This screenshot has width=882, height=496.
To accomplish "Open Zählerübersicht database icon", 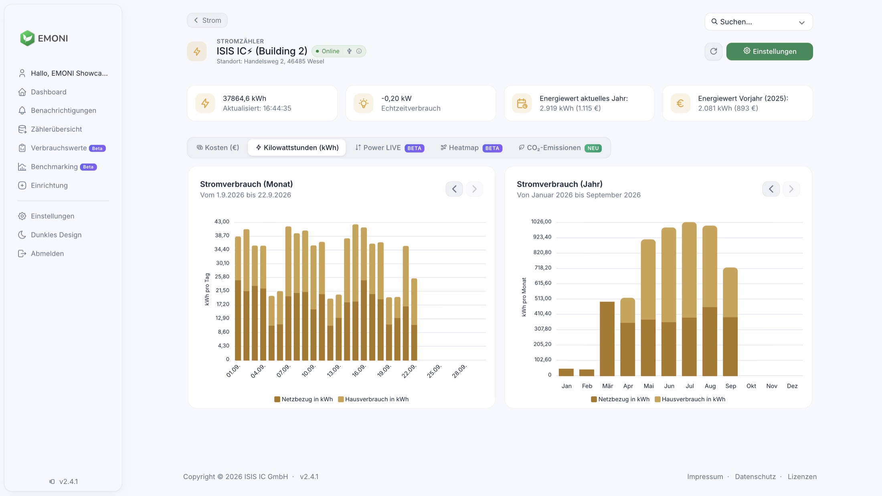I will pyautogui.click(x=22, y=129).
